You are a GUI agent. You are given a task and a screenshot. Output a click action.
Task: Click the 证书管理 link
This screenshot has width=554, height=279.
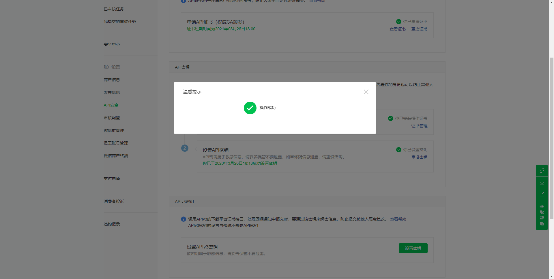419,126
